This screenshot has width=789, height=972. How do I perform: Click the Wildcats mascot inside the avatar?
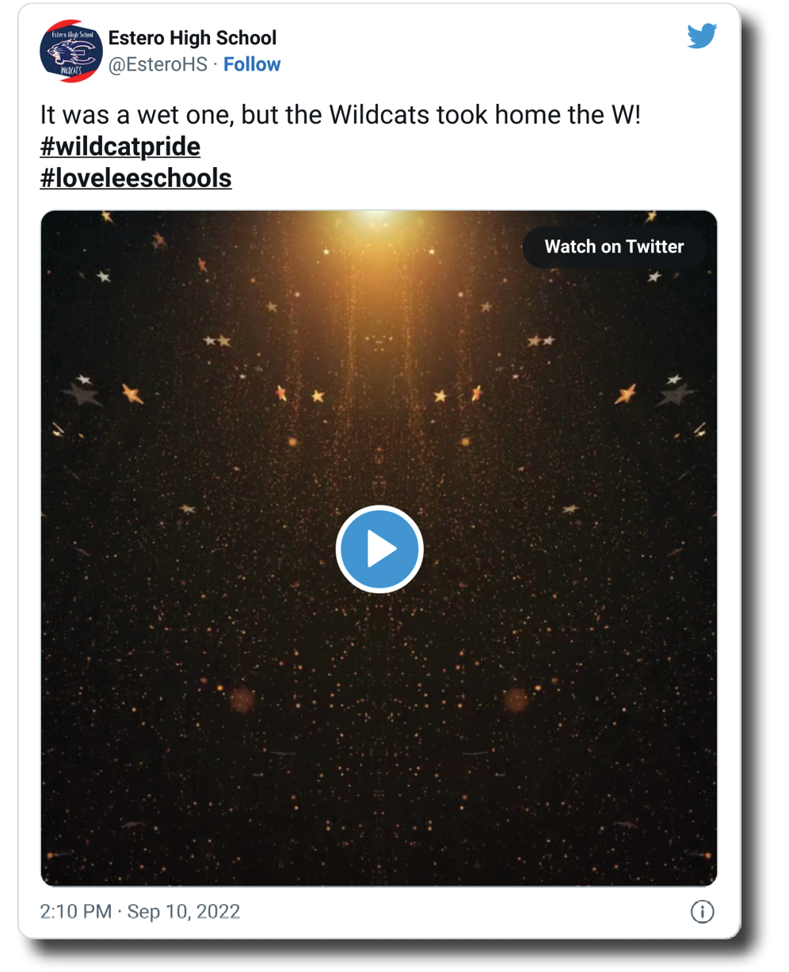[65, 54]
